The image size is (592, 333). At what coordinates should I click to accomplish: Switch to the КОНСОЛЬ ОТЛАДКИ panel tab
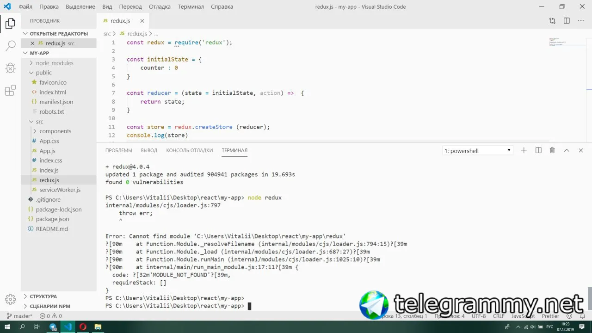coord(190,150)
